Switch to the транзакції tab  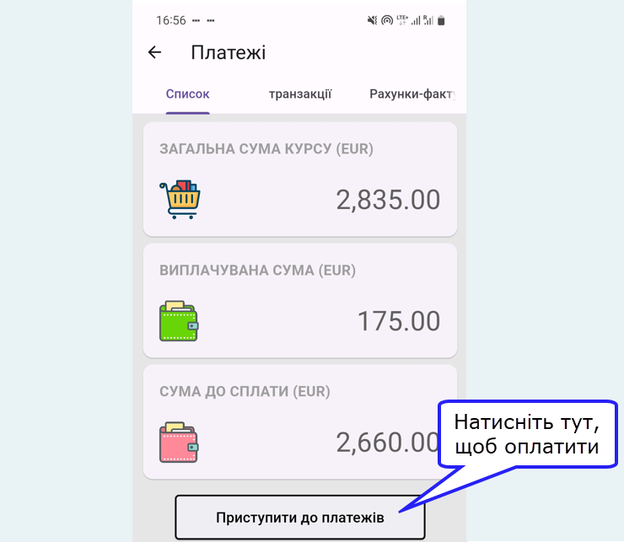[300, 94]
